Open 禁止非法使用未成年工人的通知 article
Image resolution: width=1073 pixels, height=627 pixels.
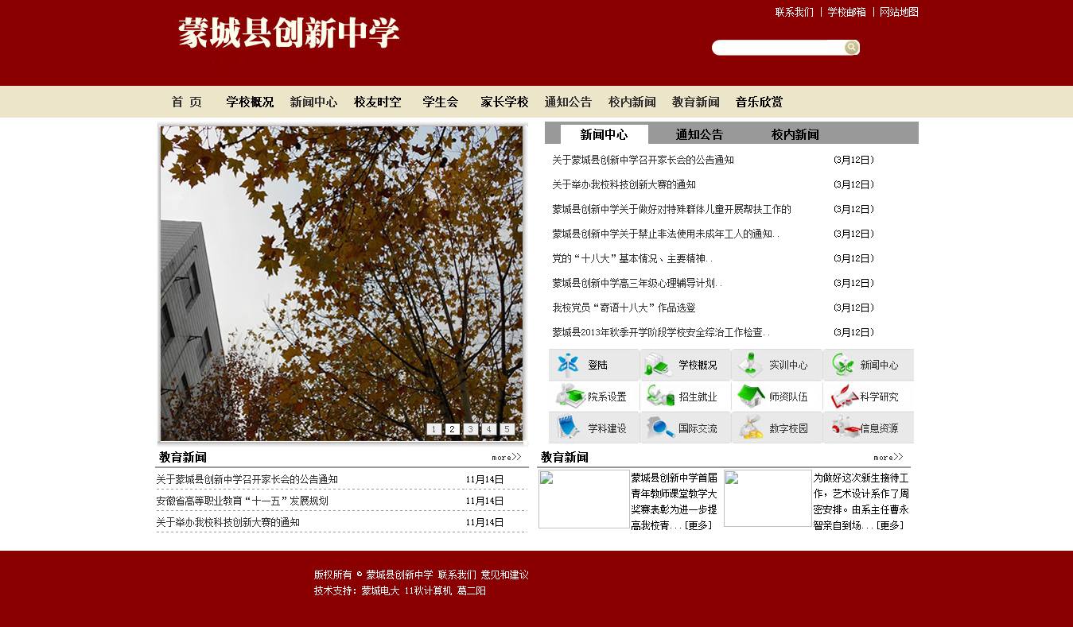pos(666,234)
